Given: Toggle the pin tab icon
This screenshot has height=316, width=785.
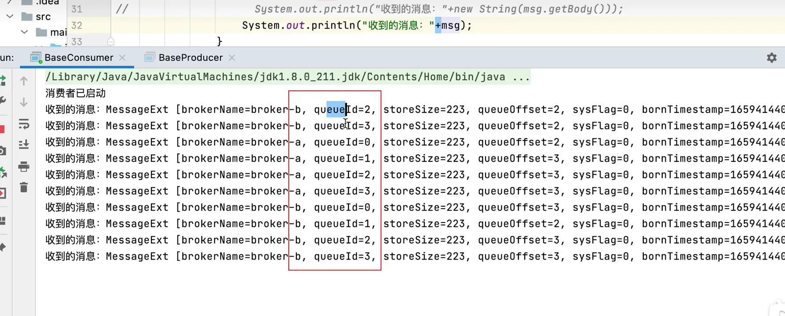Looking at the screenshot, I should click(x=3, y=247).
